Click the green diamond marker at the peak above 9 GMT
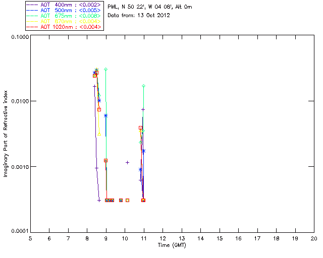This screenshot has width=323, height=258. pyautogui.click(x=105, y=70)
